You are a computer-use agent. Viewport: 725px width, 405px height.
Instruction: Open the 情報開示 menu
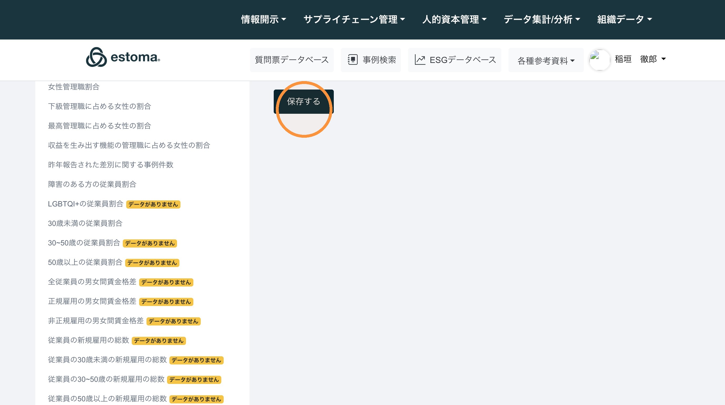(x=263, y=19)
